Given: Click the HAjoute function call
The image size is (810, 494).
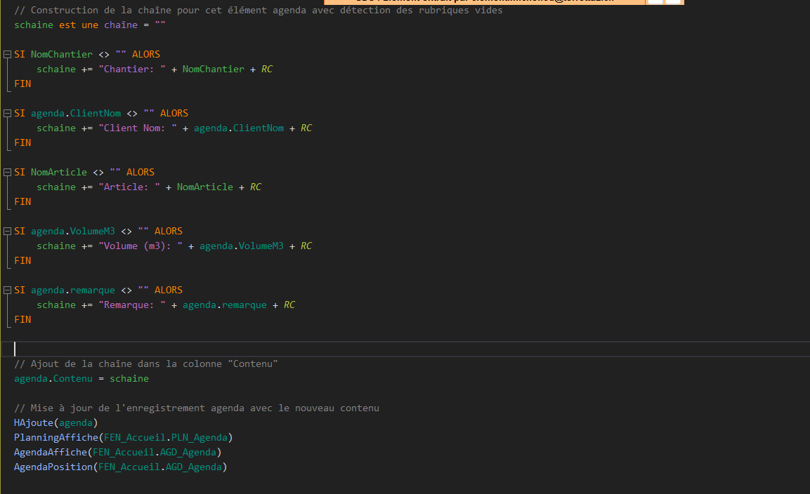Looking at the screenshot, I should (x=55, y=422).
